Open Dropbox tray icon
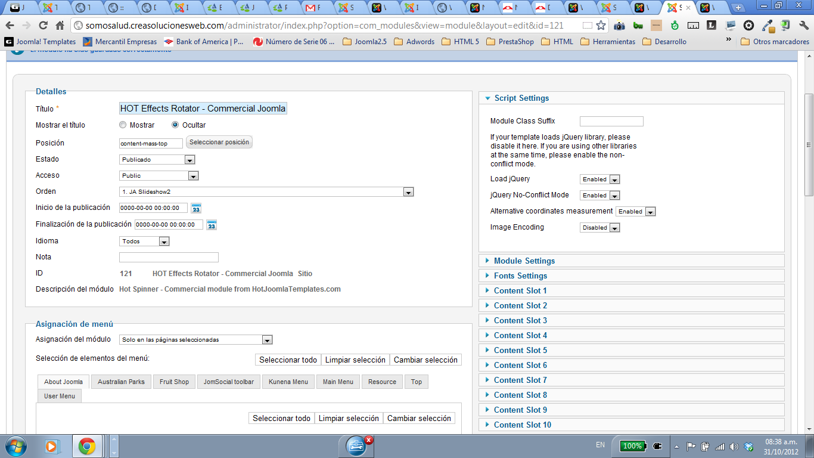This screenshot has height=458, width=814. [x=748, y=446]
